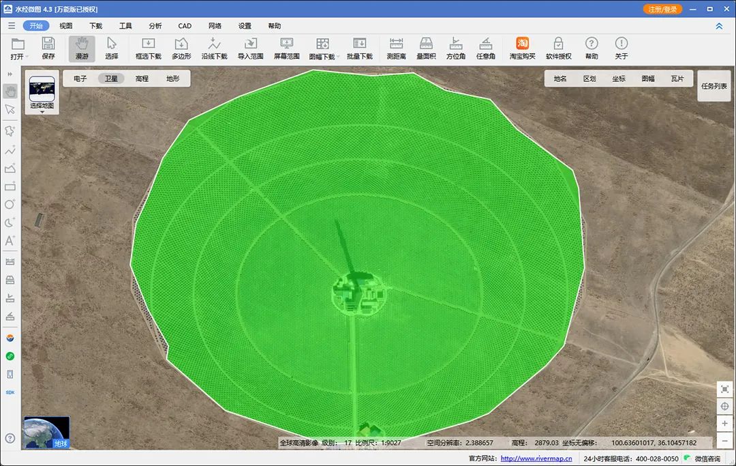Select draw line tool in sidebar

click(x=10, y=150)
